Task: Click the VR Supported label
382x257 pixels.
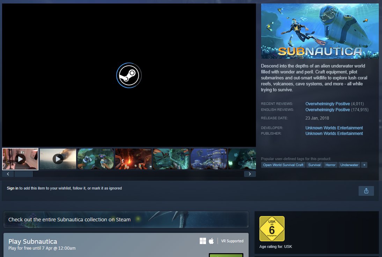Action: [232, 241]
